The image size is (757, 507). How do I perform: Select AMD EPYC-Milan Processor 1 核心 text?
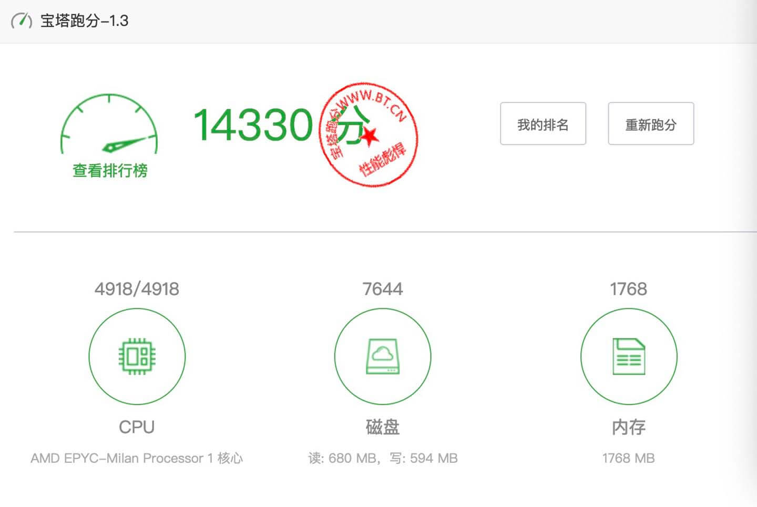click(x=137, y=458)
